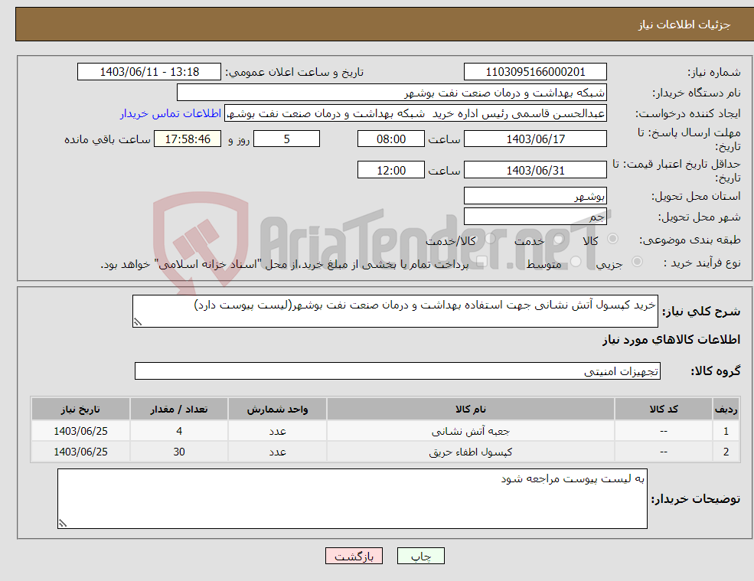
Task: Click row number 1 cell
Action: click(x=726, y=432)
